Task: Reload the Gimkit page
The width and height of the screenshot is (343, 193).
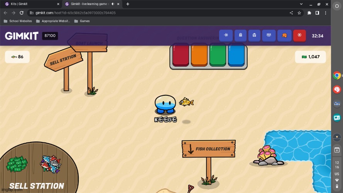Action: (x=22, y=13)
